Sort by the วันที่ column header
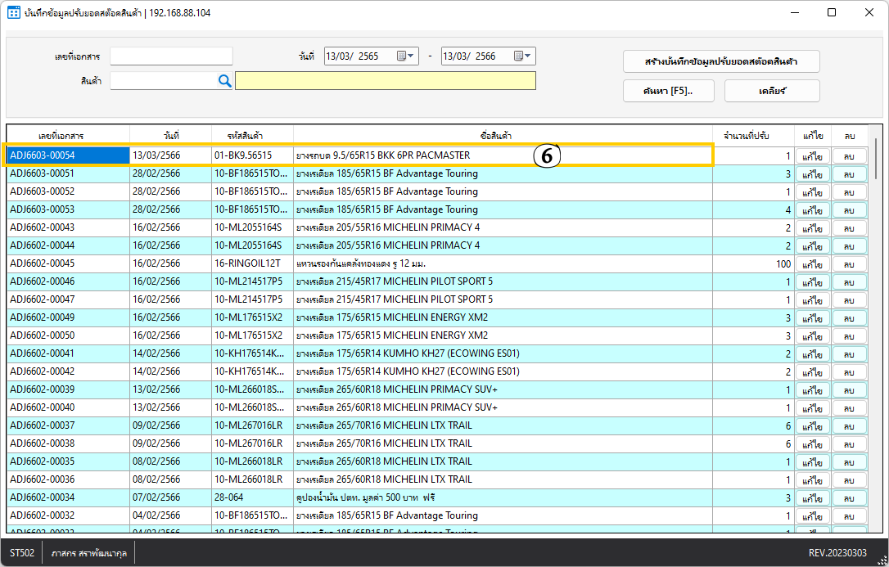Image resolution: width=889 pixels, height=567 pixels. 170,135
